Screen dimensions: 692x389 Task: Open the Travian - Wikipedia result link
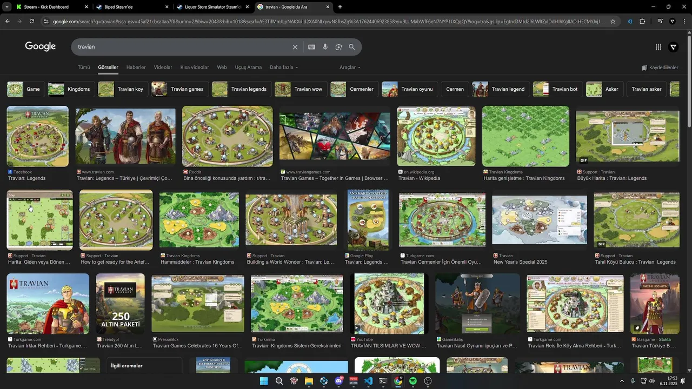click(420, 178)
